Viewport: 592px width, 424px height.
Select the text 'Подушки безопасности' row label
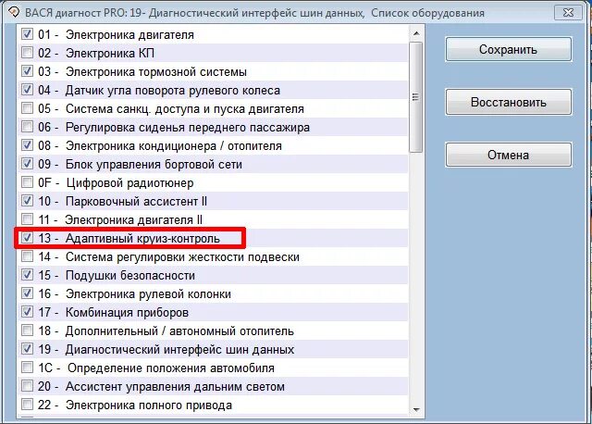point(130,276)
